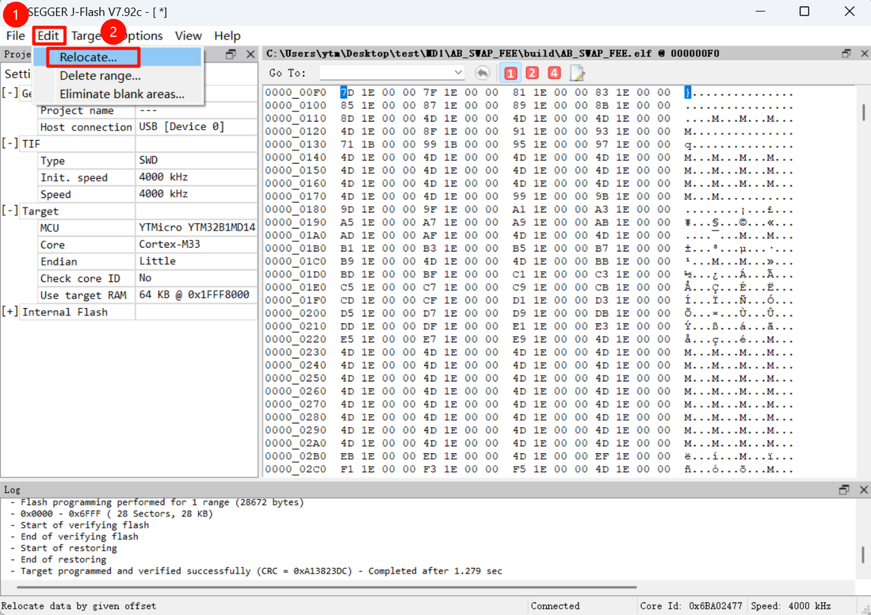Close the Log panel
Image resolution: width=871 pixels, height=615 pixels.
[x=864, y=490]
